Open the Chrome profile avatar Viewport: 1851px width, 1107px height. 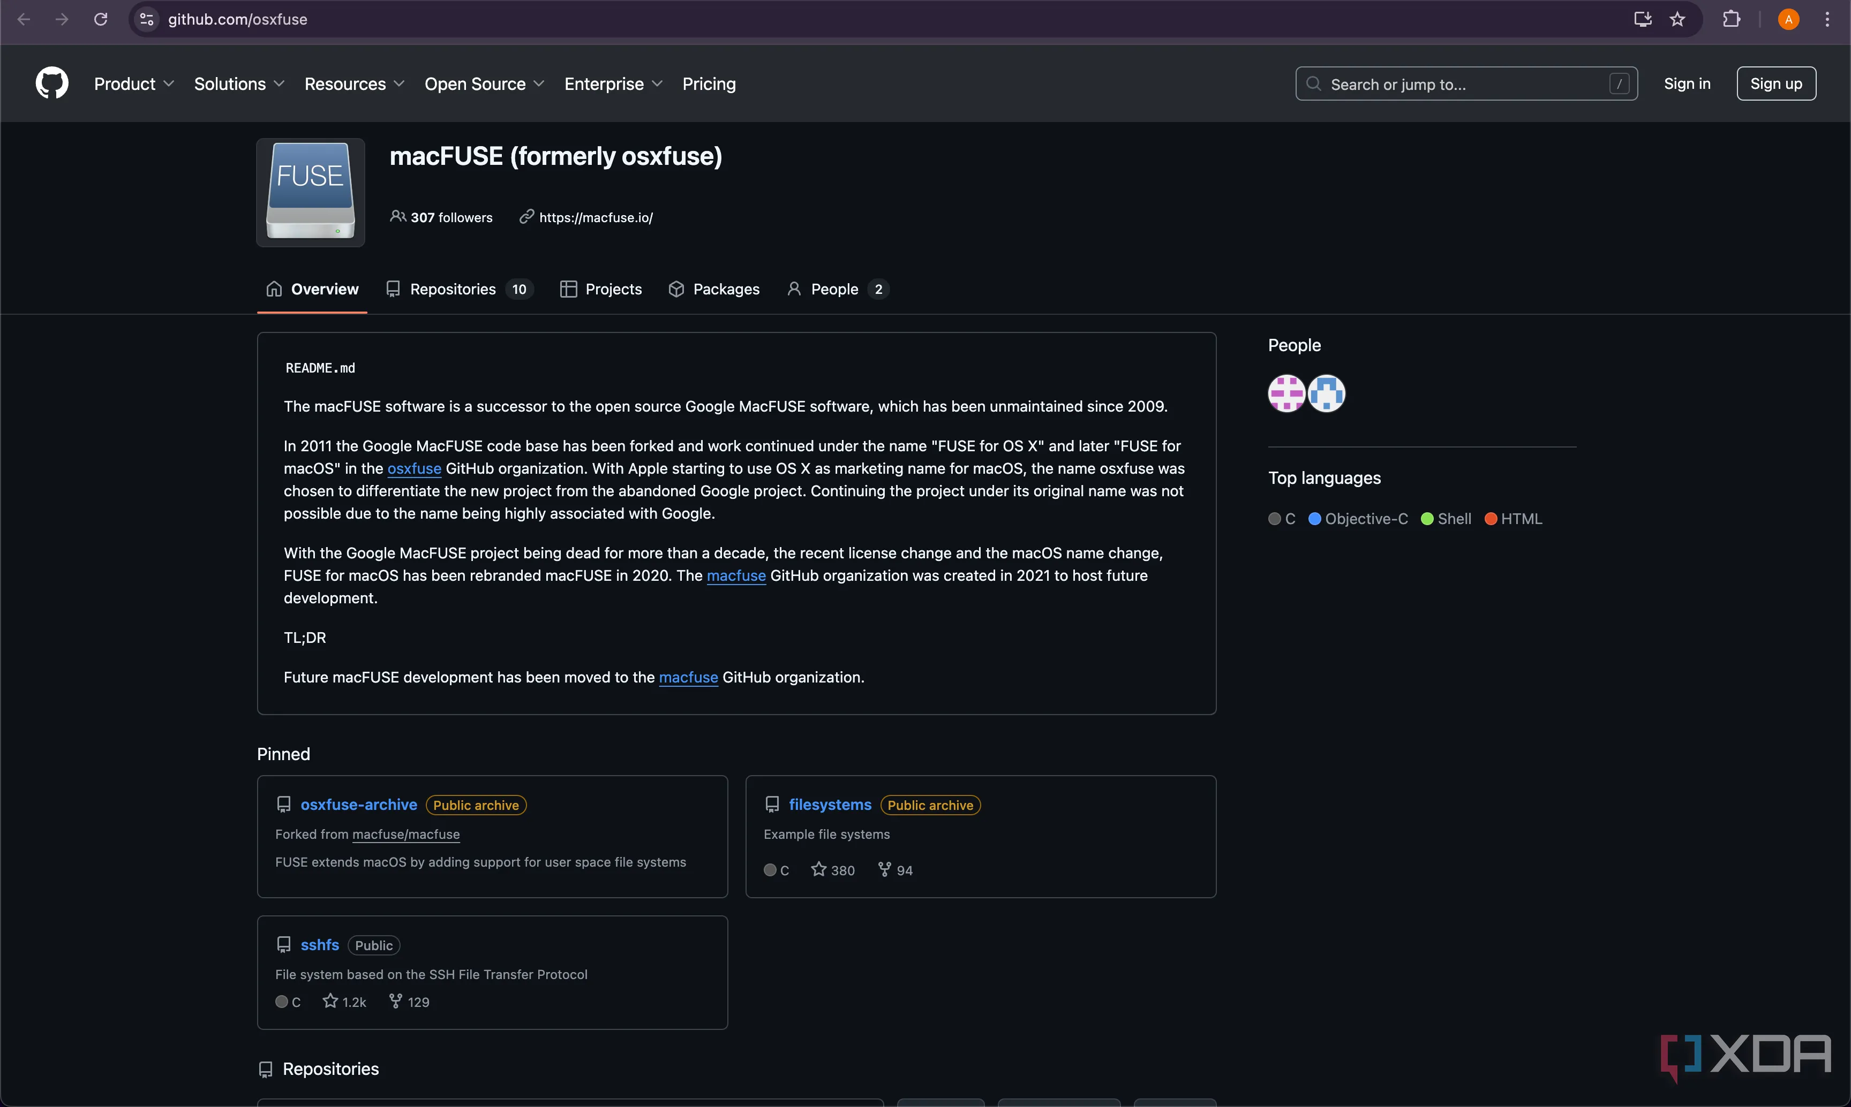[x=1788, y=19]
